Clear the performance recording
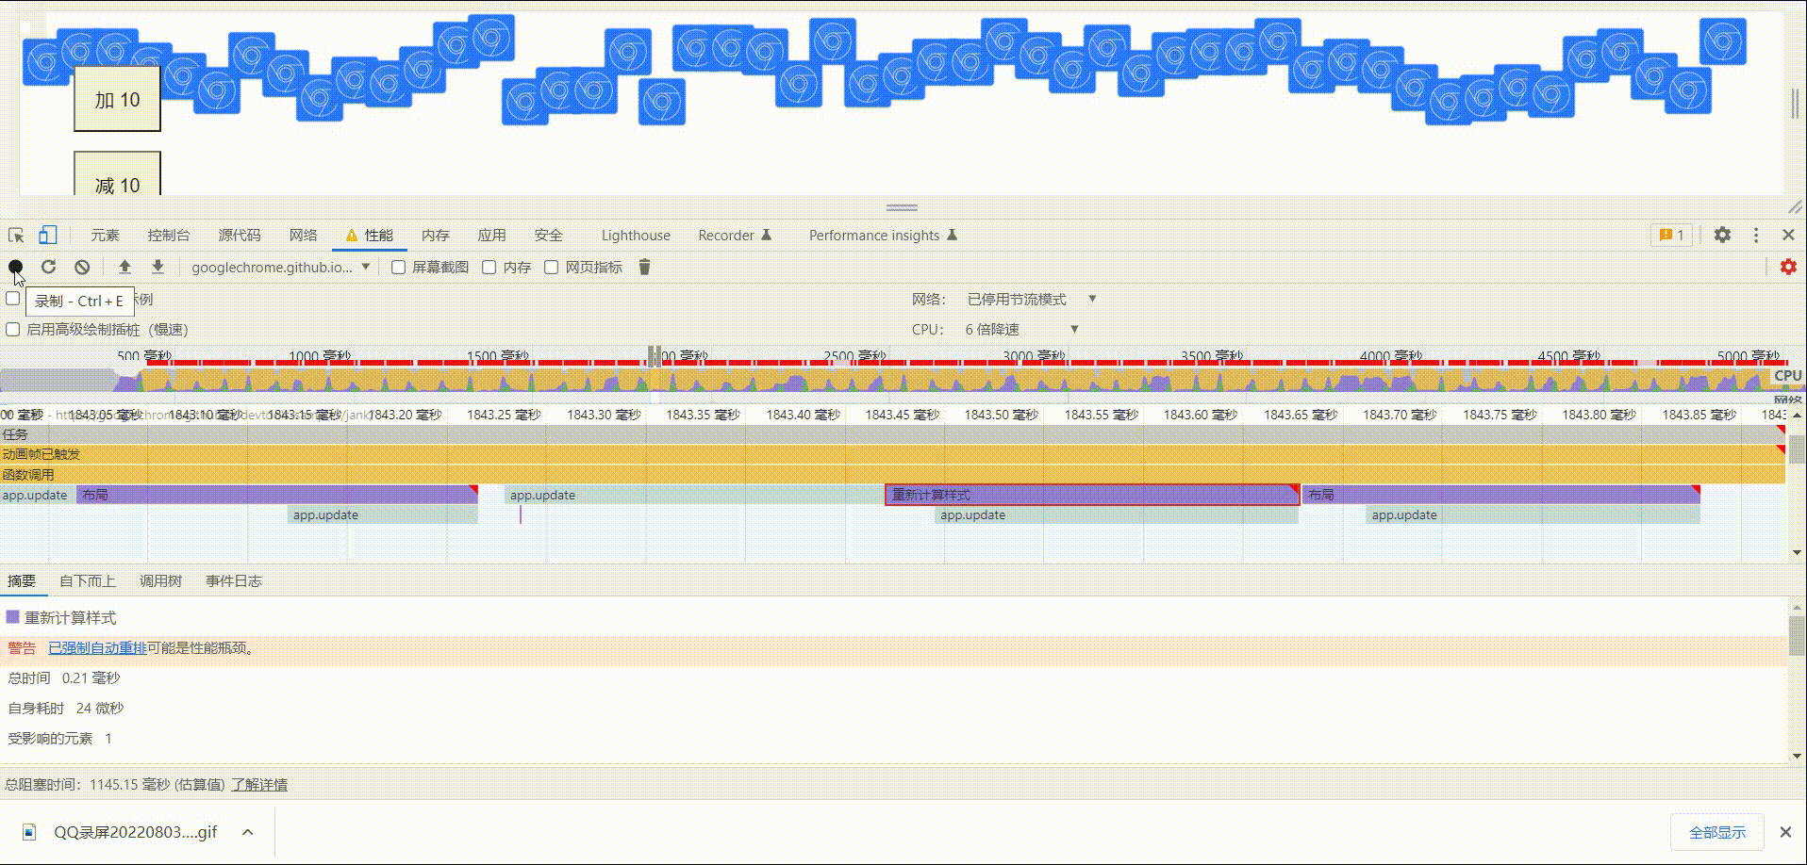 pos(82,268)
